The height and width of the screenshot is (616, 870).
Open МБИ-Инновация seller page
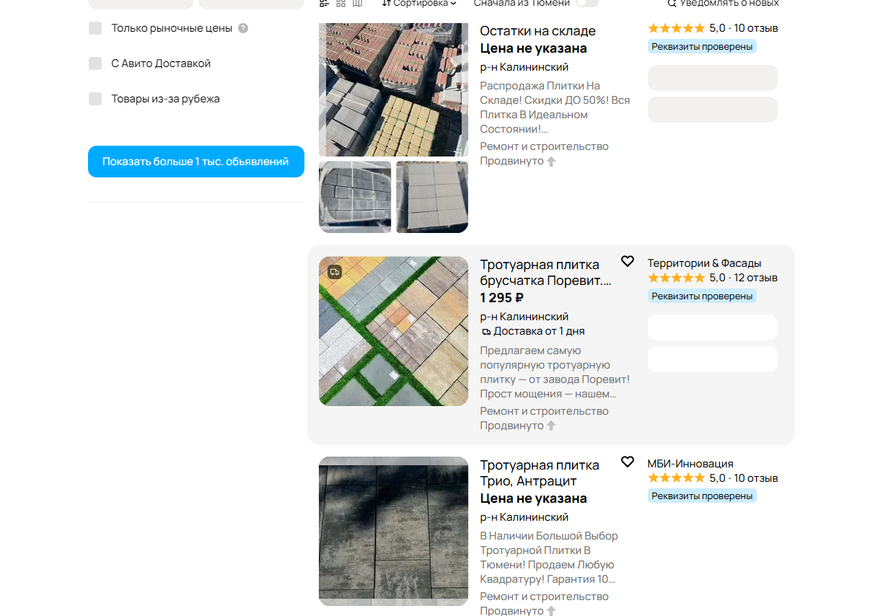tap(690, 464)
